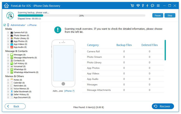Screen dimensions: 181x114
Task: Go Back to the previous screen
Action: tap(15, 106)
